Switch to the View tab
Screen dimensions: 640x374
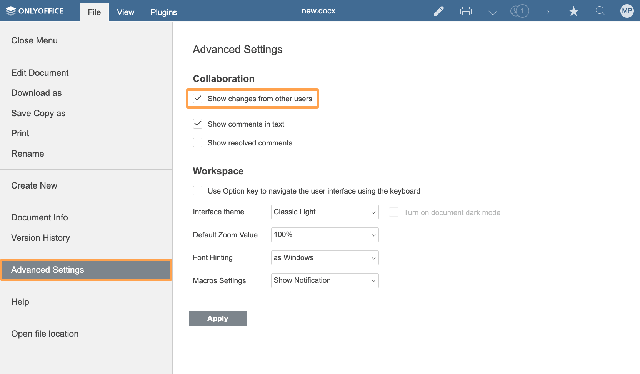click(125, 12)
